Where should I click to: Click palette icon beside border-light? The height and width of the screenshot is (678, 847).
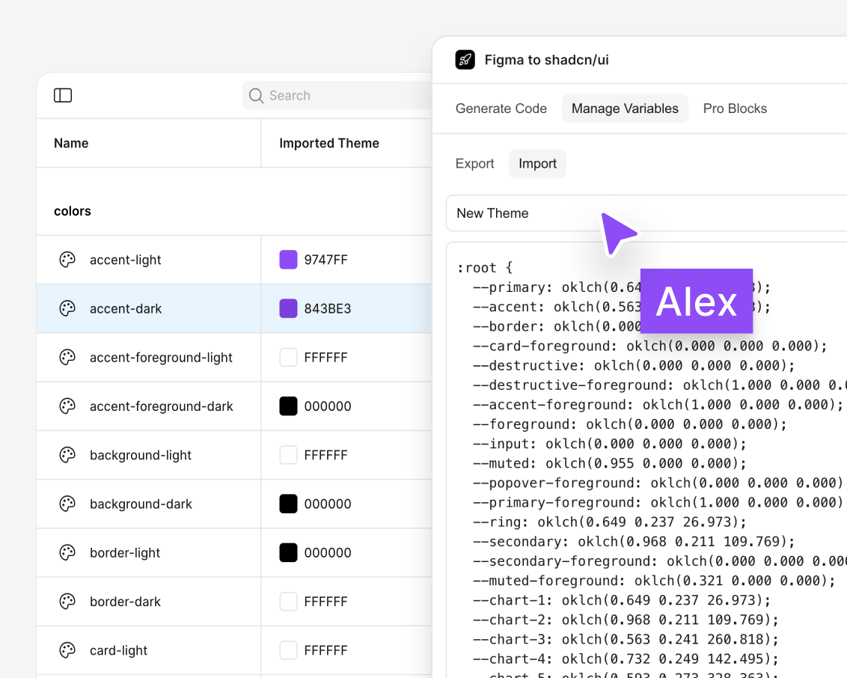click(x=67, y=553)
